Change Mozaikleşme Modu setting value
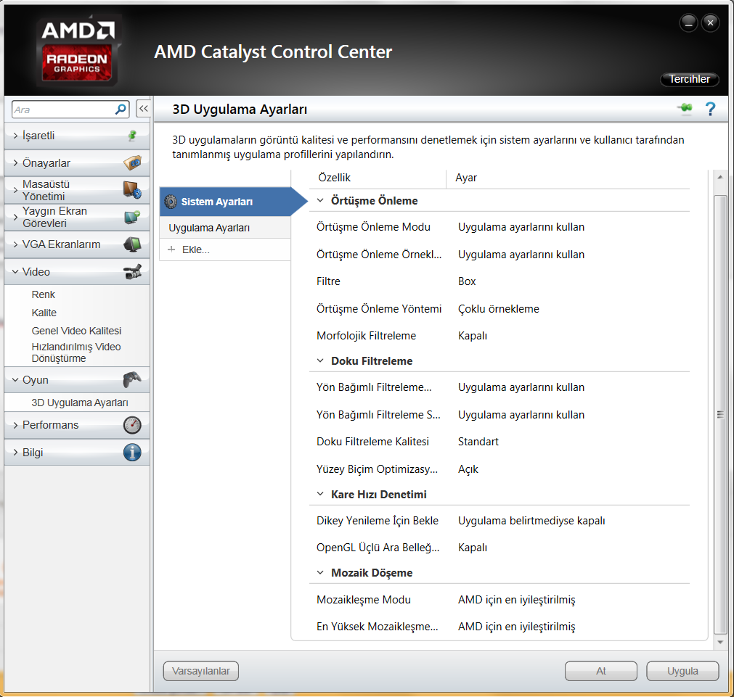The width and height of the screenshot is (734, 697). click(516, 600)
